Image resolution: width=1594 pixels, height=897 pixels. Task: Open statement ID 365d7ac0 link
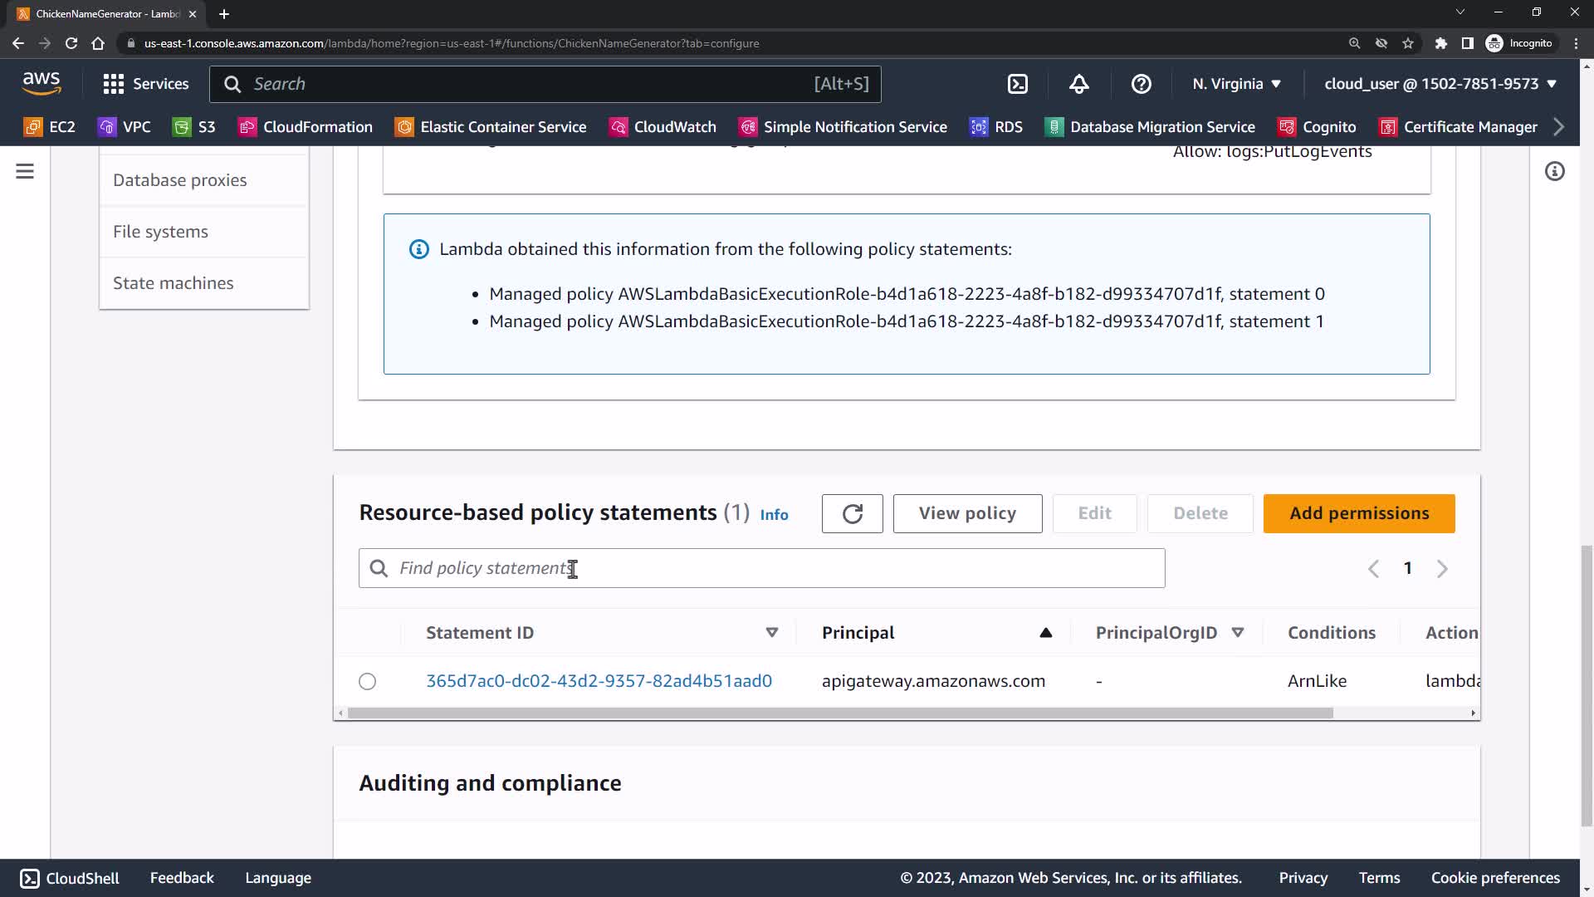599,681
